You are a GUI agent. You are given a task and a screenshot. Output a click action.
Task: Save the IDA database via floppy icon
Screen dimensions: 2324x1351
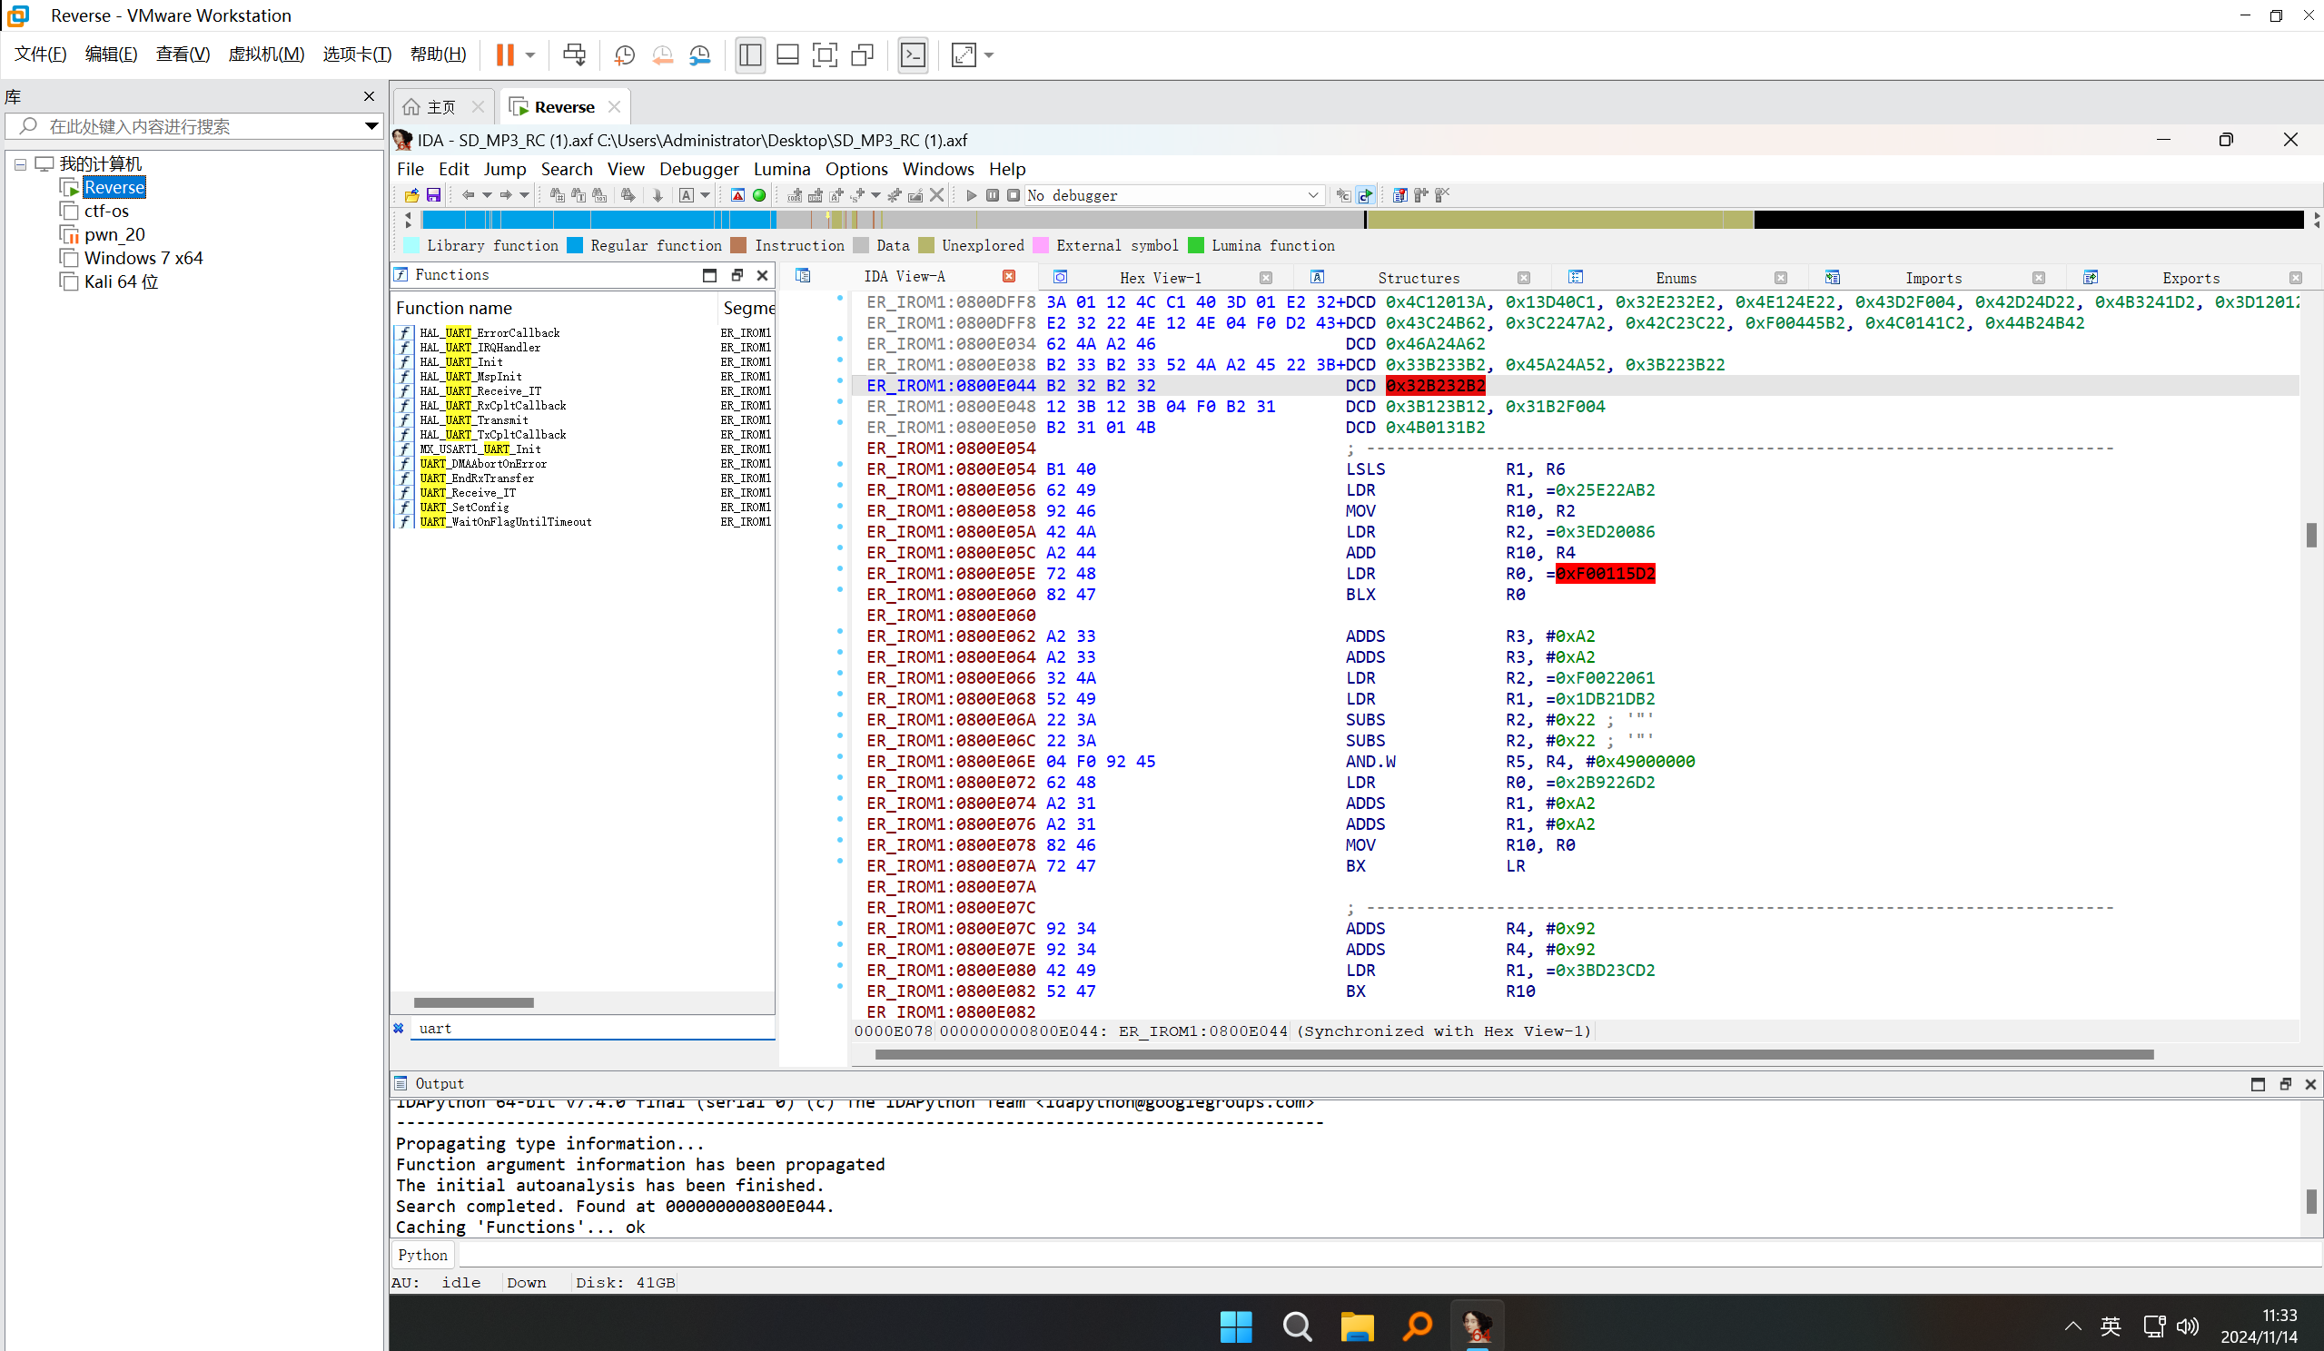(x=433, y=195)
